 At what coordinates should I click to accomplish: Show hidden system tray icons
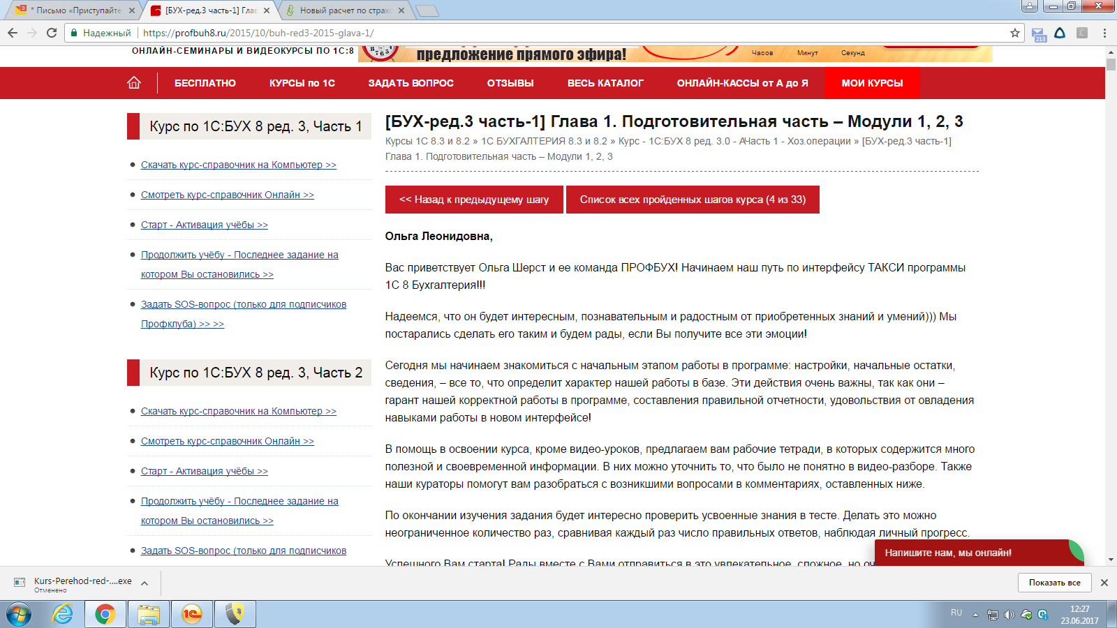[975, 615]
